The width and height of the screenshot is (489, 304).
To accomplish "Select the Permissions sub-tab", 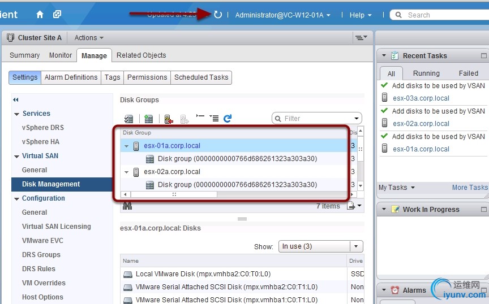I will (147, 77).
